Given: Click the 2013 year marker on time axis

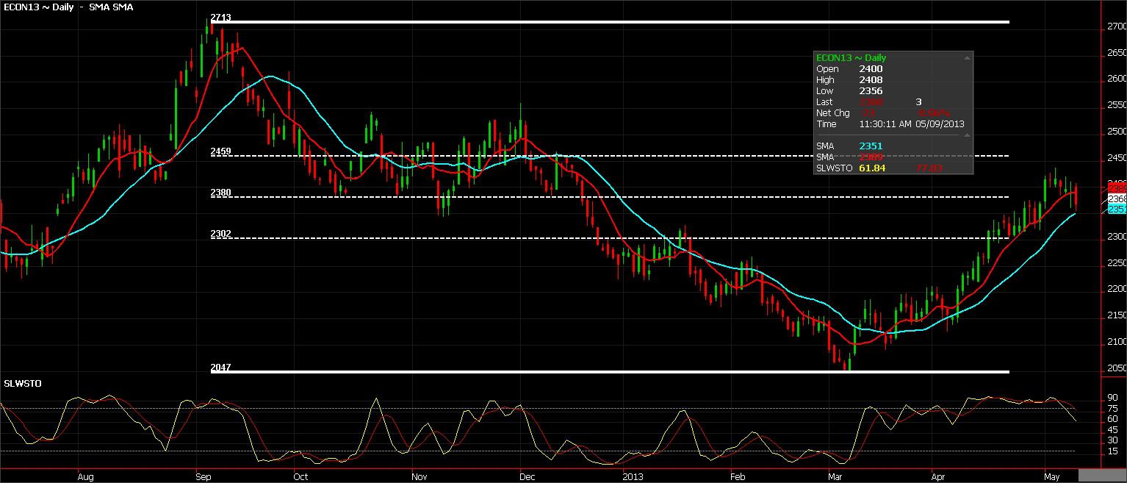Looking at the screenshot, I should pos(633,476).
